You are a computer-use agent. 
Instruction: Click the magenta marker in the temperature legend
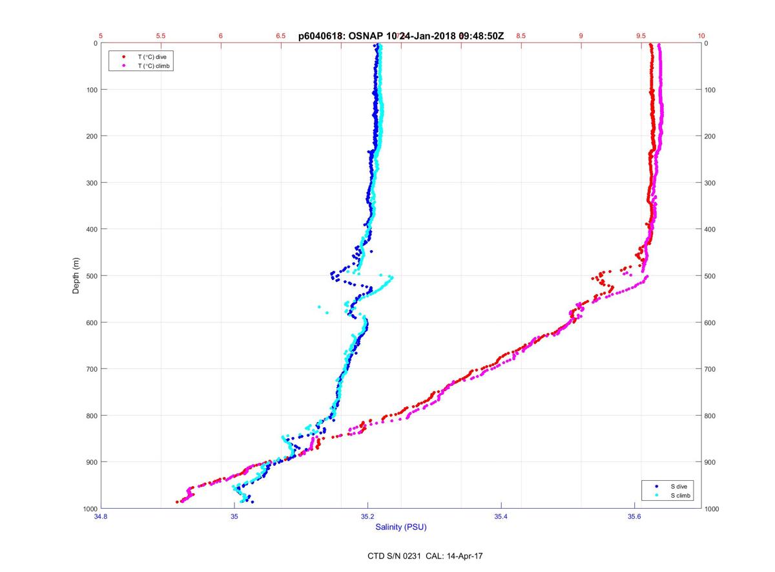123,66
